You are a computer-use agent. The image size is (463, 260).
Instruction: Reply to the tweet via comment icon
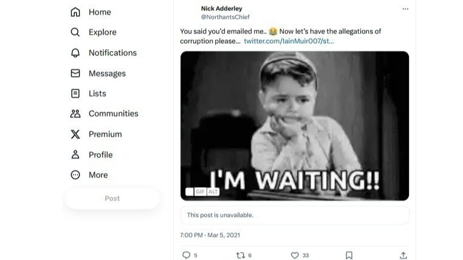click(187, 255)
